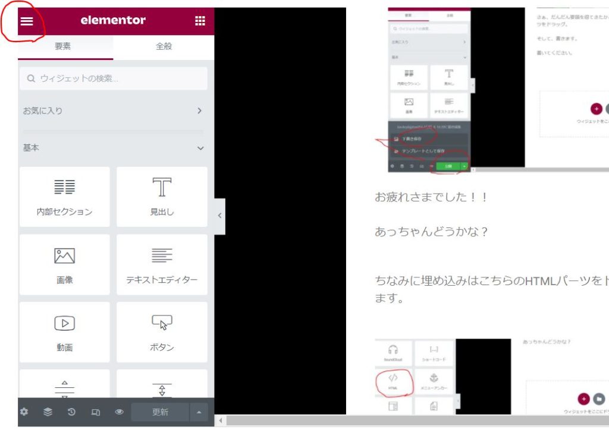Open the Navigator layers icon in bottom toolbar
This screenshot has width=609, height=430.
pos(48,412)
